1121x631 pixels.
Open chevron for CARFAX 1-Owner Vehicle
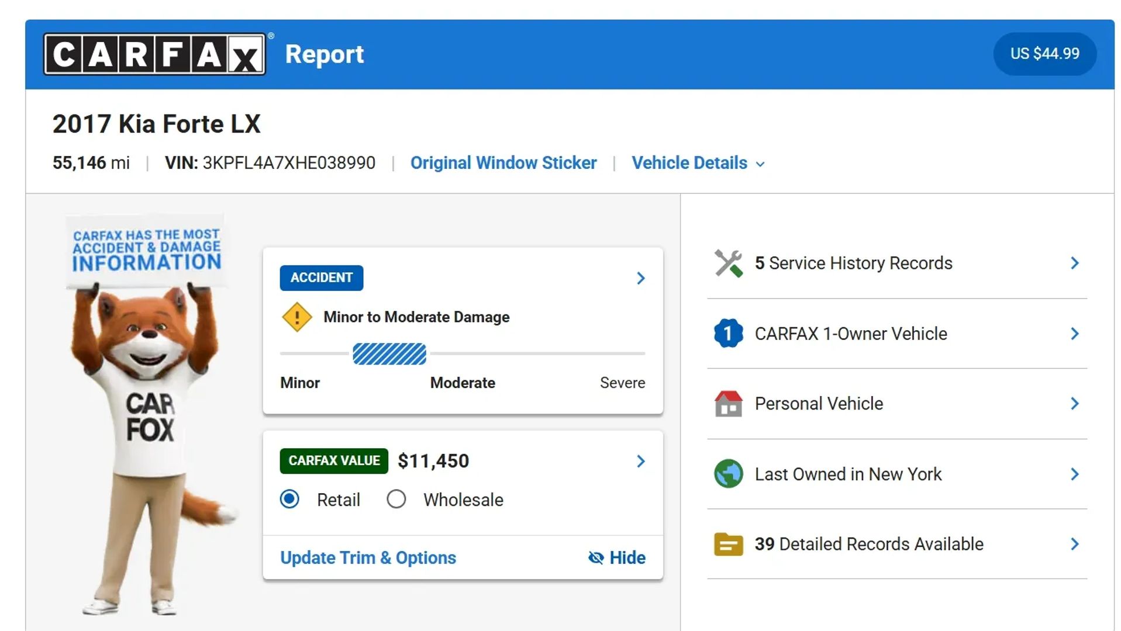coord(1075,334)
